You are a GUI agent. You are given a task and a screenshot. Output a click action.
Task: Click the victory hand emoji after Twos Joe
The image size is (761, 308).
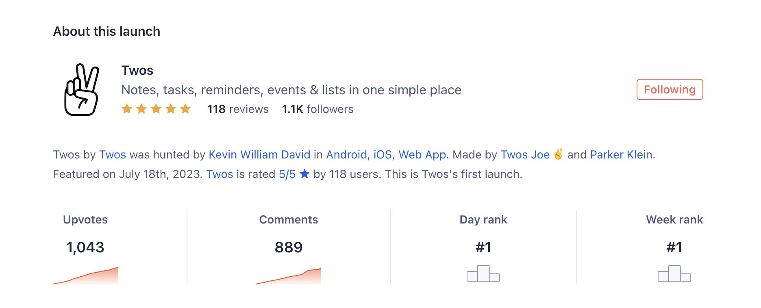(x=558, y=154)
